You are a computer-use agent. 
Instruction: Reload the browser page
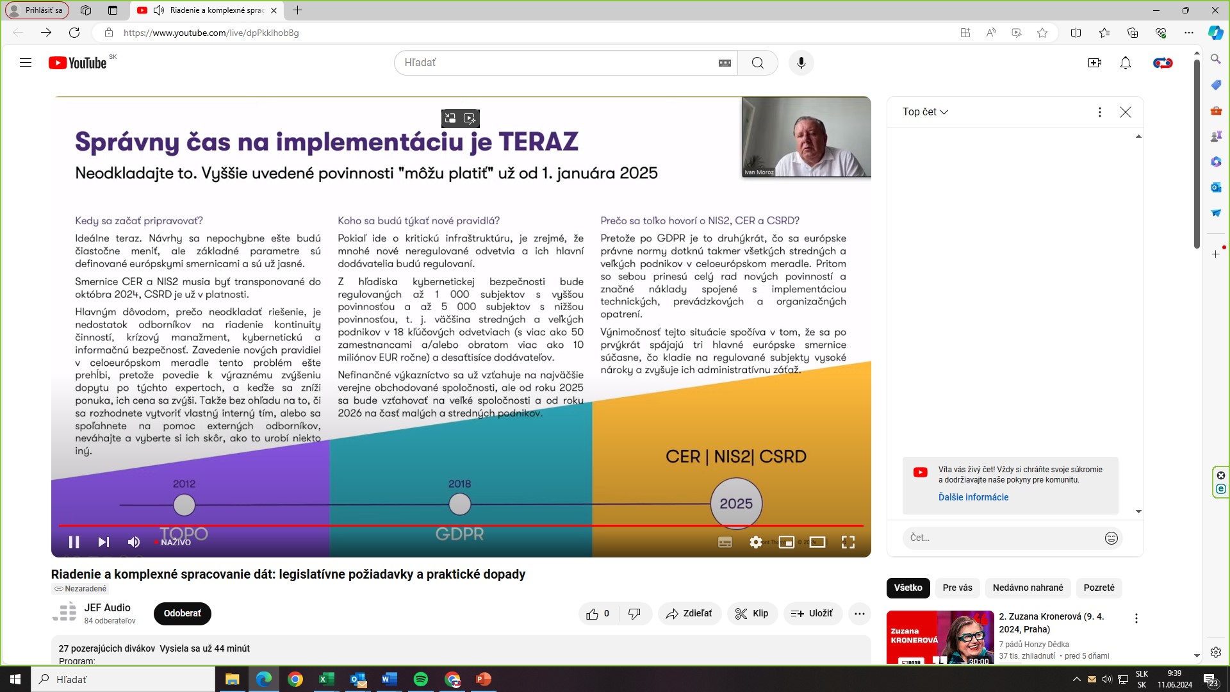click(74, 33)
